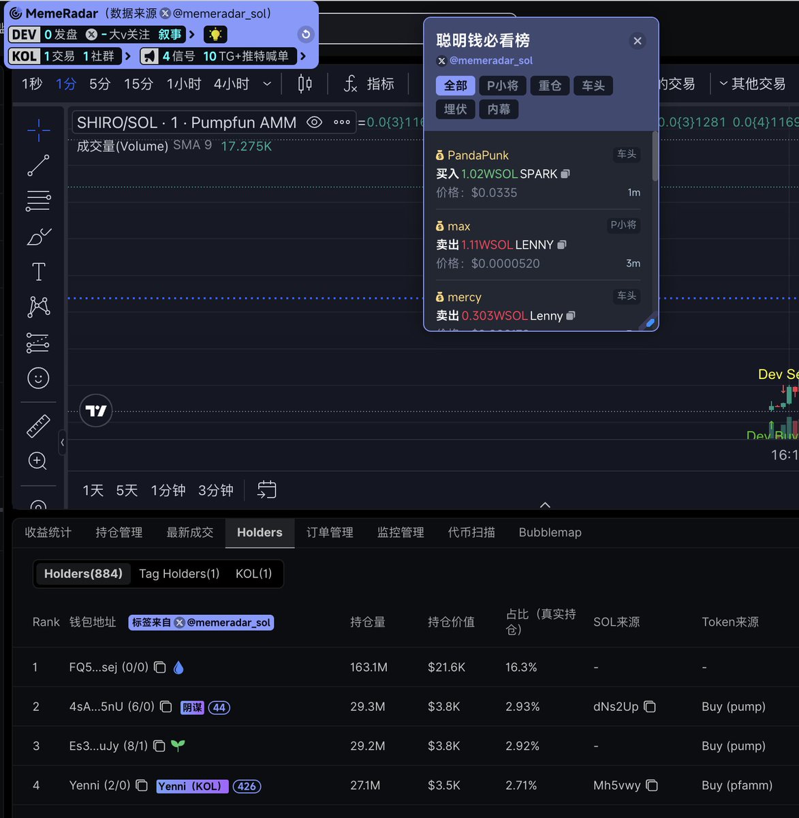The height and width of the screenshot is (818, 799).
Task: Copy the SPARK token address
Action: click(565, 174)
